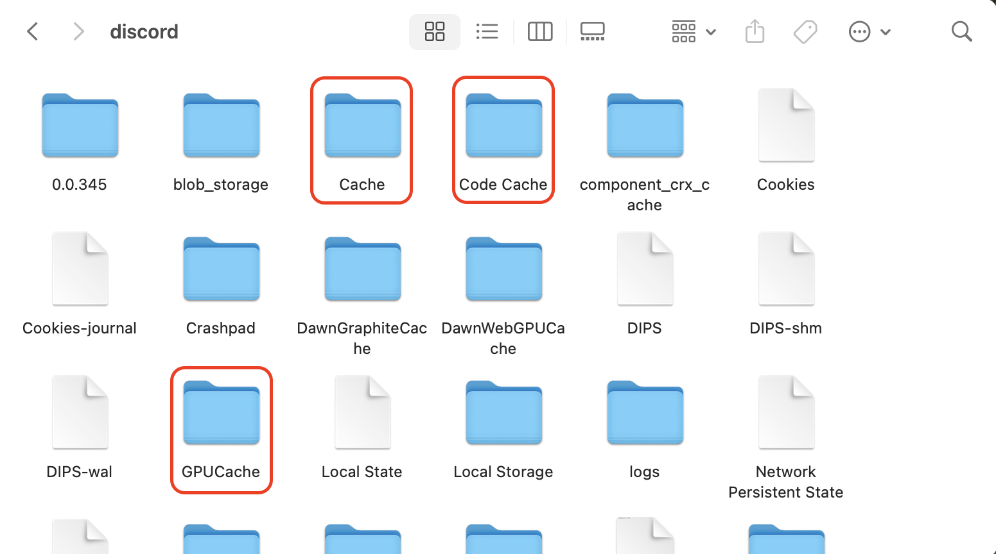Open the Crashpad folder
Viewport: 996px width, 554px height.
pos(221,269)
